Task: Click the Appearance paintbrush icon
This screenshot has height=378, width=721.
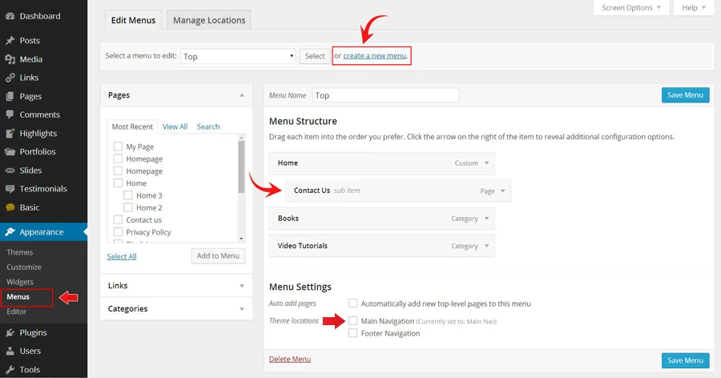Action: point(10,231)
